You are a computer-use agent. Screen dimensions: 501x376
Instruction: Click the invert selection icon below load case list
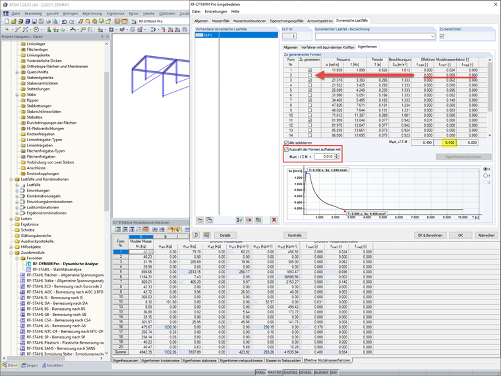pyautogui.click(x=258, y=220)
